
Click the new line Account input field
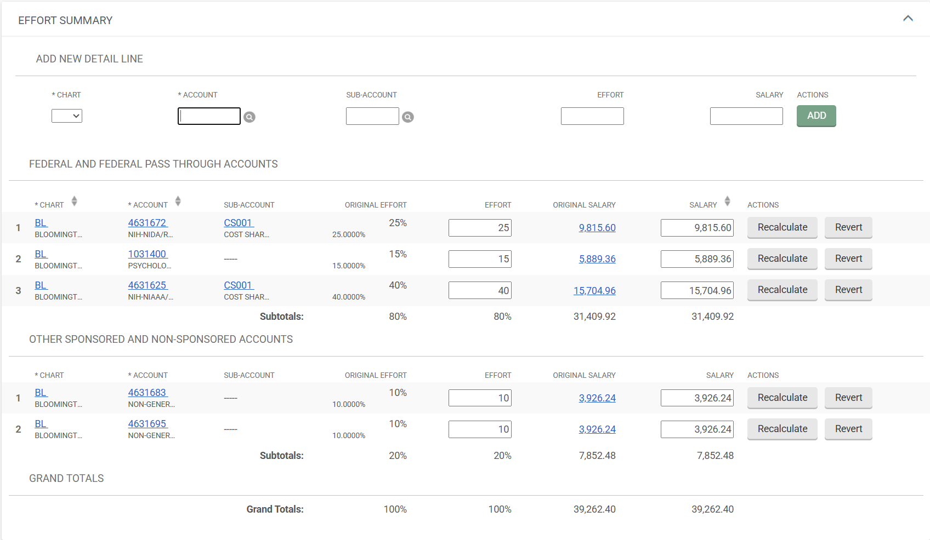tap(209, 116)
